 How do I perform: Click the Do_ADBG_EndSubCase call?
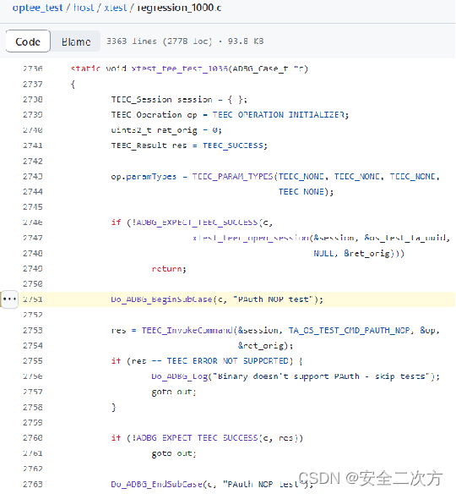click(156, 484)
